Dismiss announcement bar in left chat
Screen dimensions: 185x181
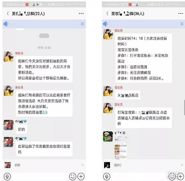[82, 24]
